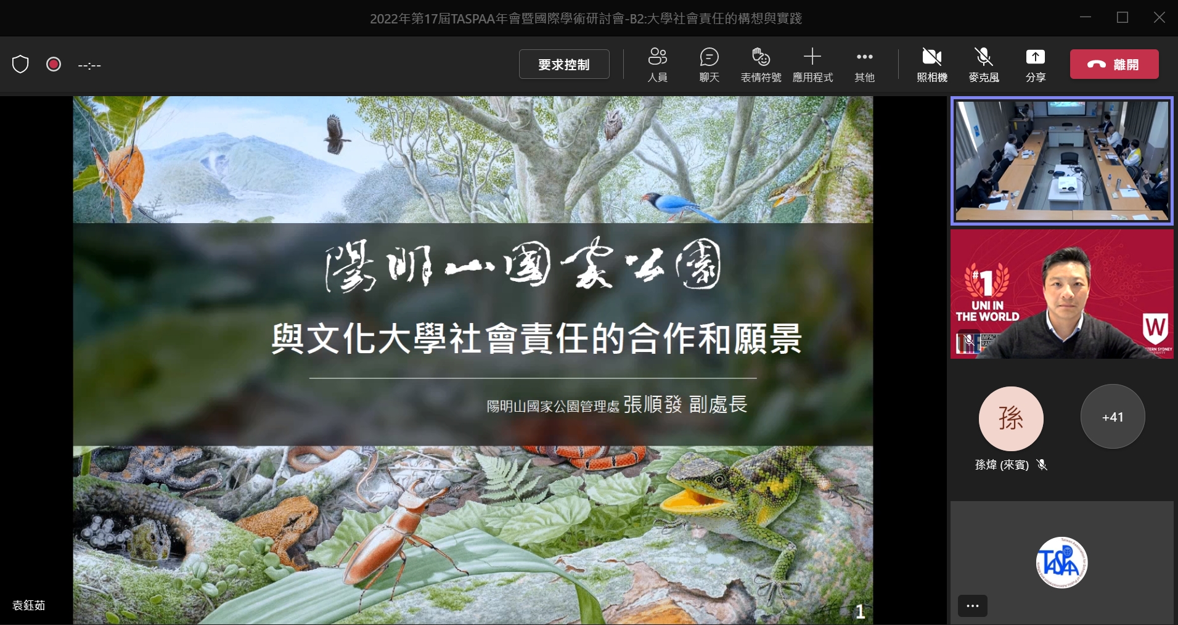This screenshot has height=625, width=1178.
Task: Click the TASPAA logo avatar
Action: click(x=1061, y=562)
